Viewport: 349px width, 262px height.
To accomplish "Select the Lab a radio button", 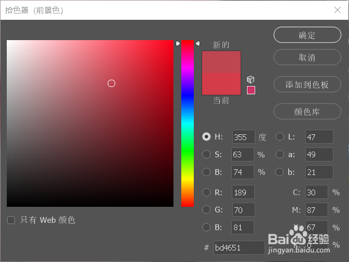I will (x=280, y=154).
